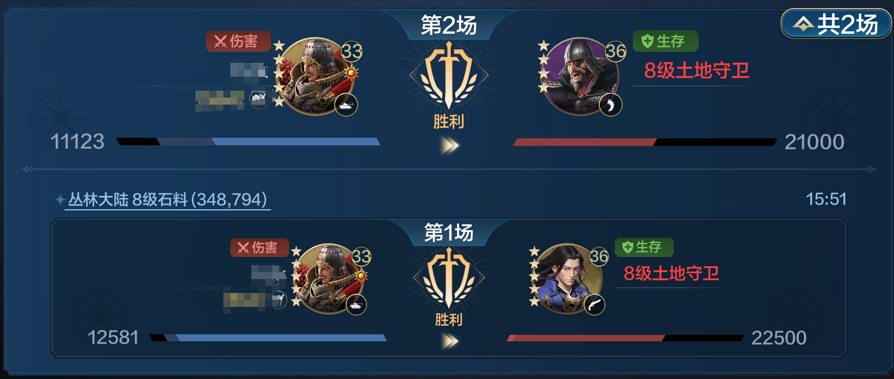Click the red 伤害 tag in 第1场
Image resolution: width=894 pixels, height=379 pixels.
point(259,248)
